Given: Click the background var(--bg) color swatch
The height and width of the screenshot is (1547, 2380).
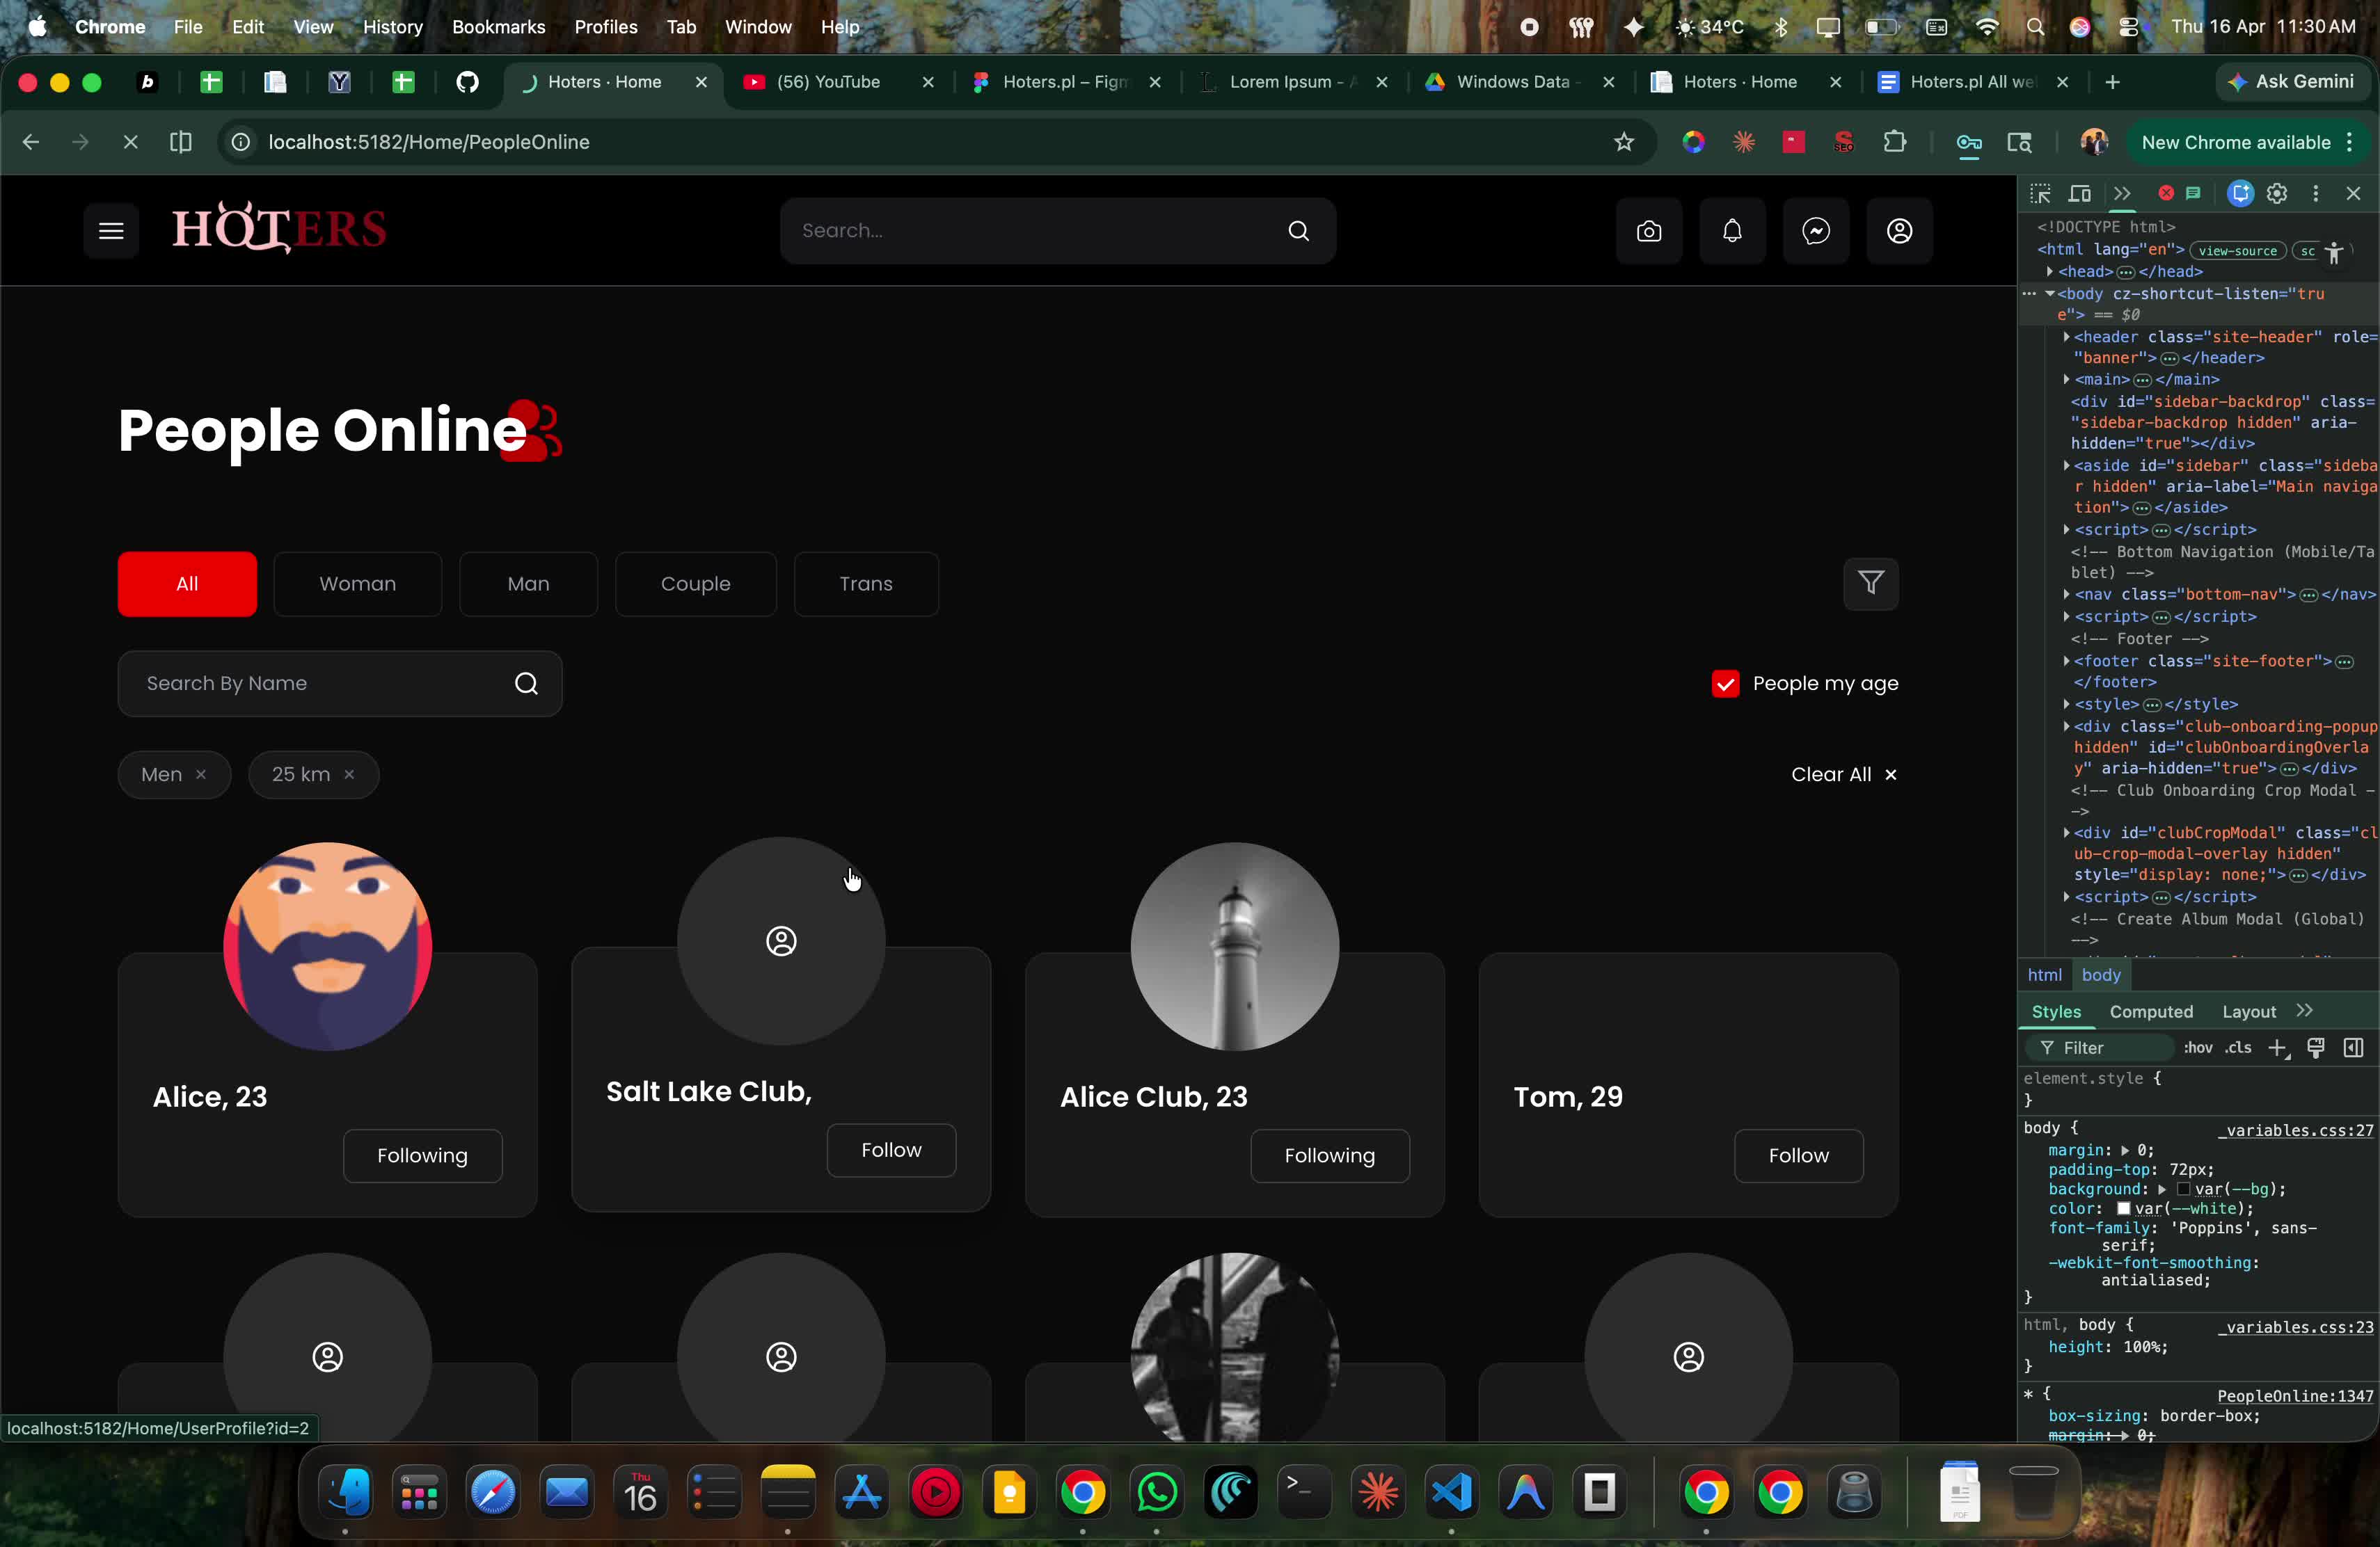Looking at the screenshot, I should (x=2184, y=1189).
